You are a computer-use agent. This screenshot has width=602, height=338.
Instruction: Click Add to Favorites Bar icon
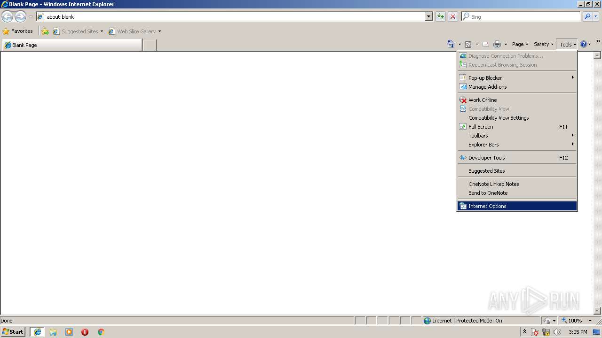coord(45,31)
